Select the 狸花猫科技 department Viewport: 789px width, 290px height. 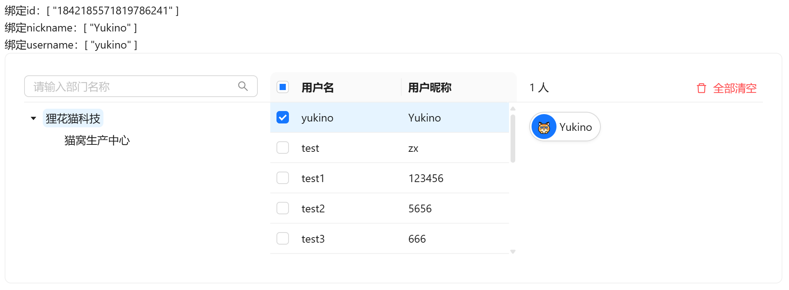(73, 118)
